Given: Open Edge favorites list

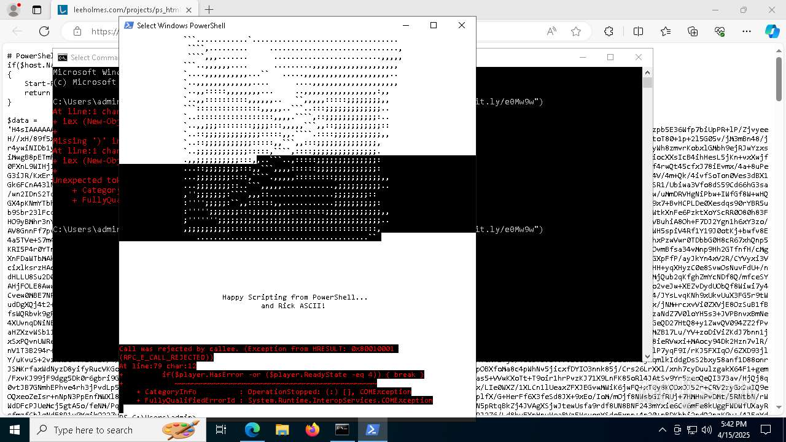Looking at the screenshot, I should point(666,31).
